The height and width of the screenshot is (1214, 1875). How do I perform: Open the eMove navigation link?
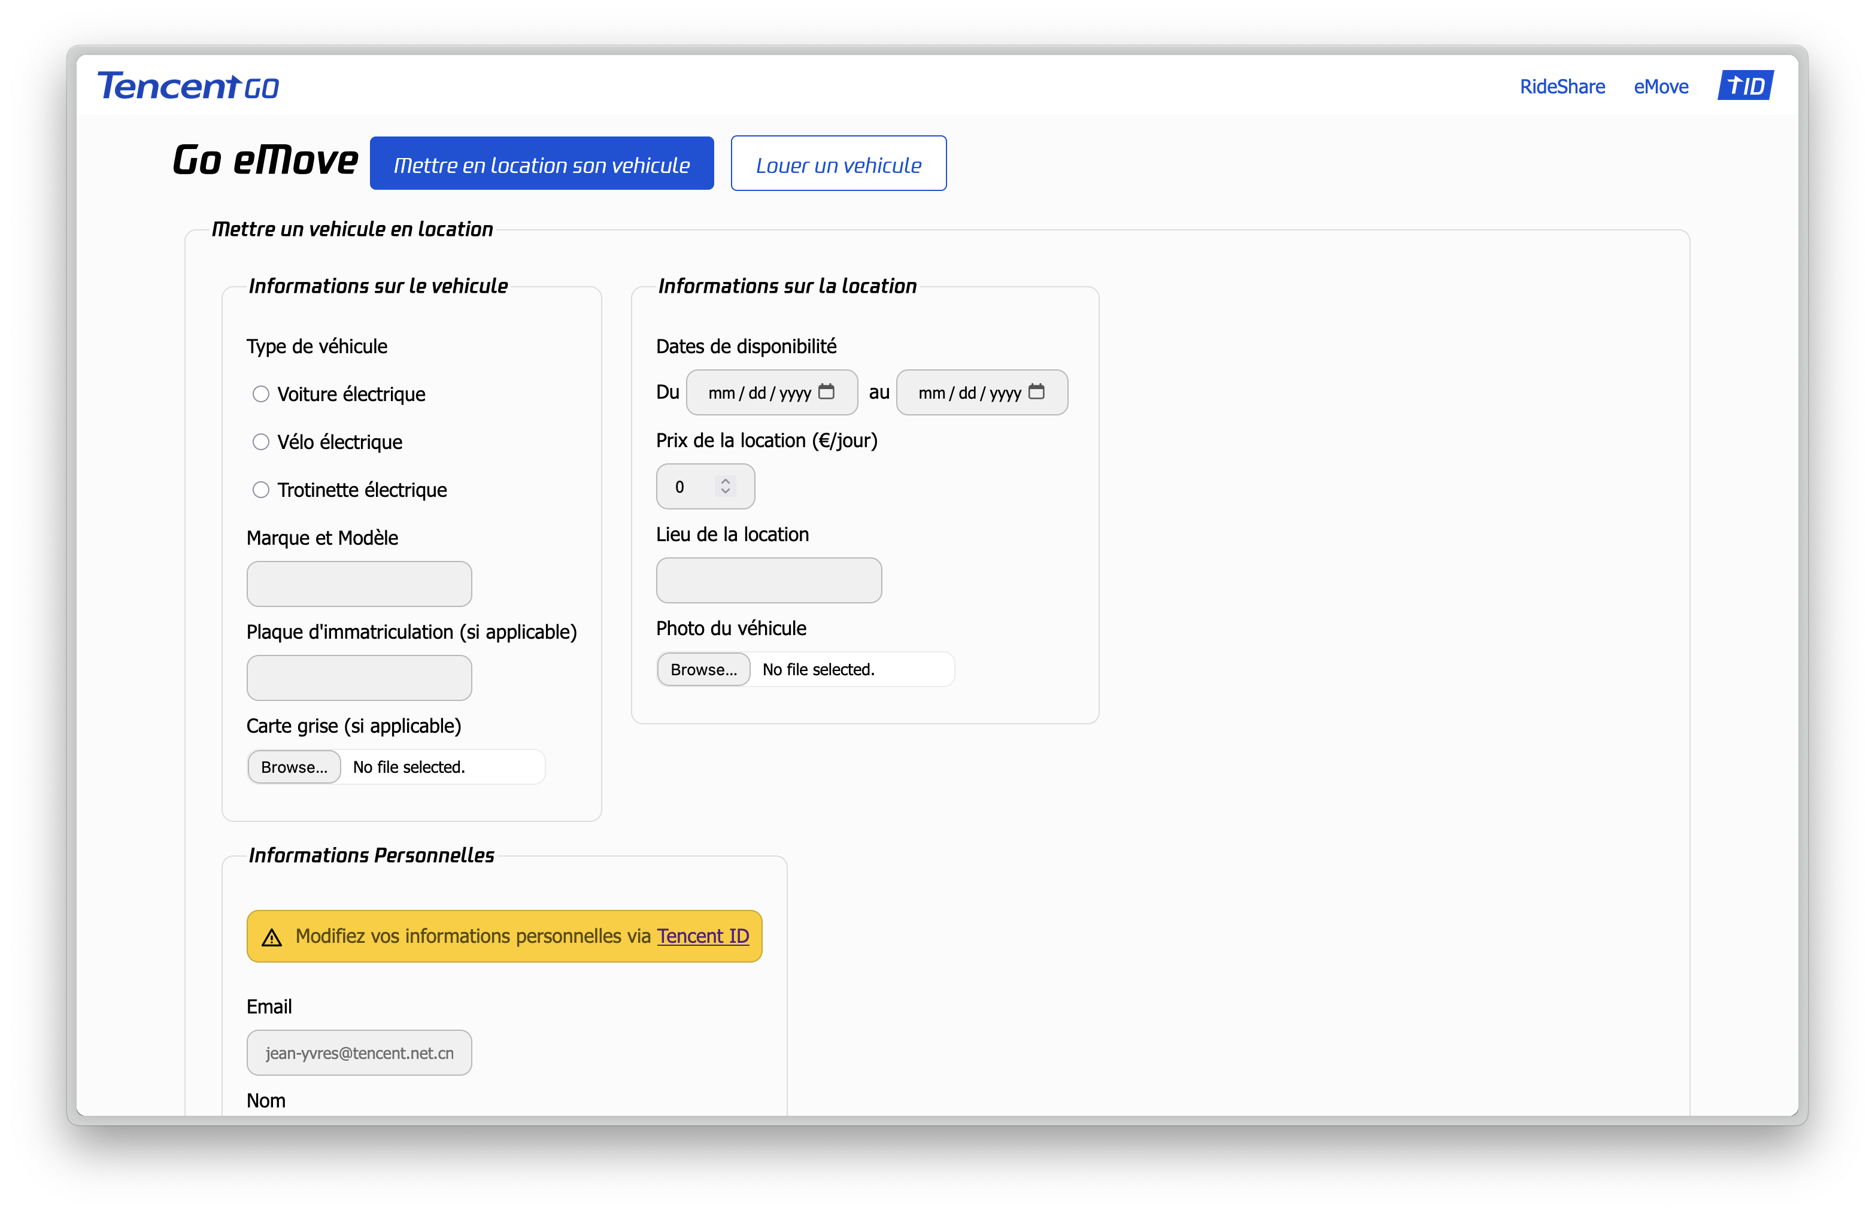coord(1661,87)
